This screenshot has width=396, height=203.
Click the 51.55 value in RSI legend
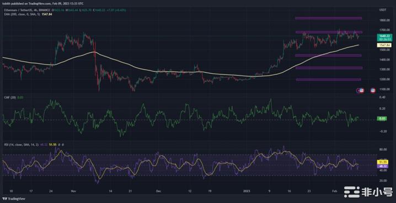coord(52,145)
